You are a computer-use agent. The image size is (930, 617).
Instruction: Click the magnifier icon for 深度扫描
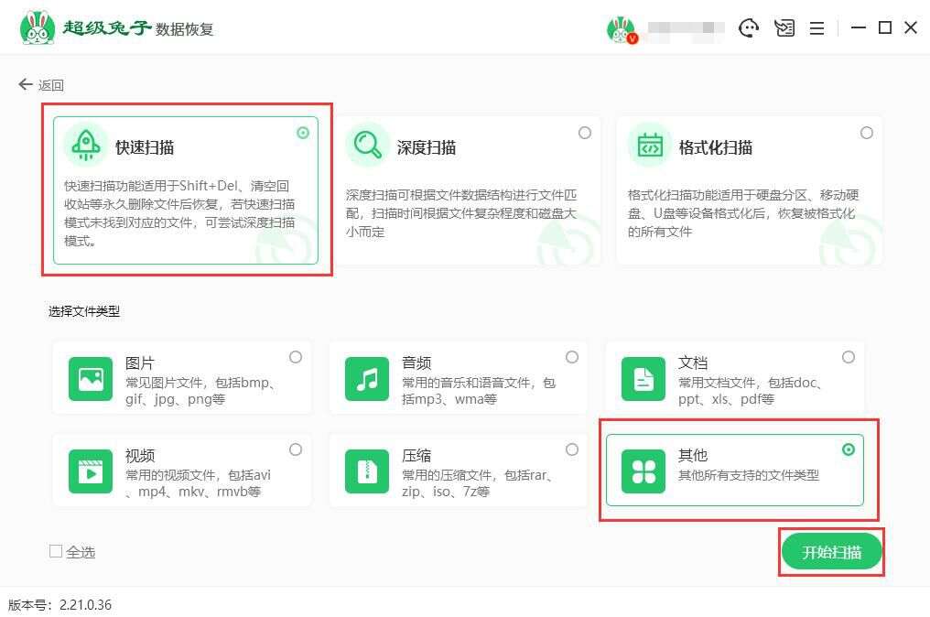pyautogui.click(x=367, y=146)
